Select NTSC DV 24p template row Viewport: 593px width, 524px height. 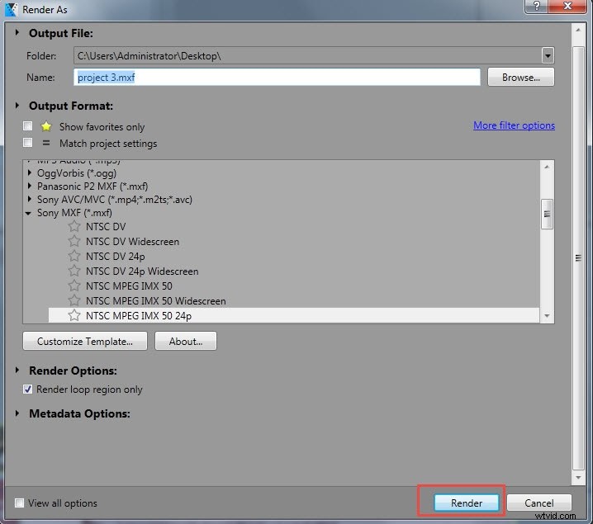point(294,256)
